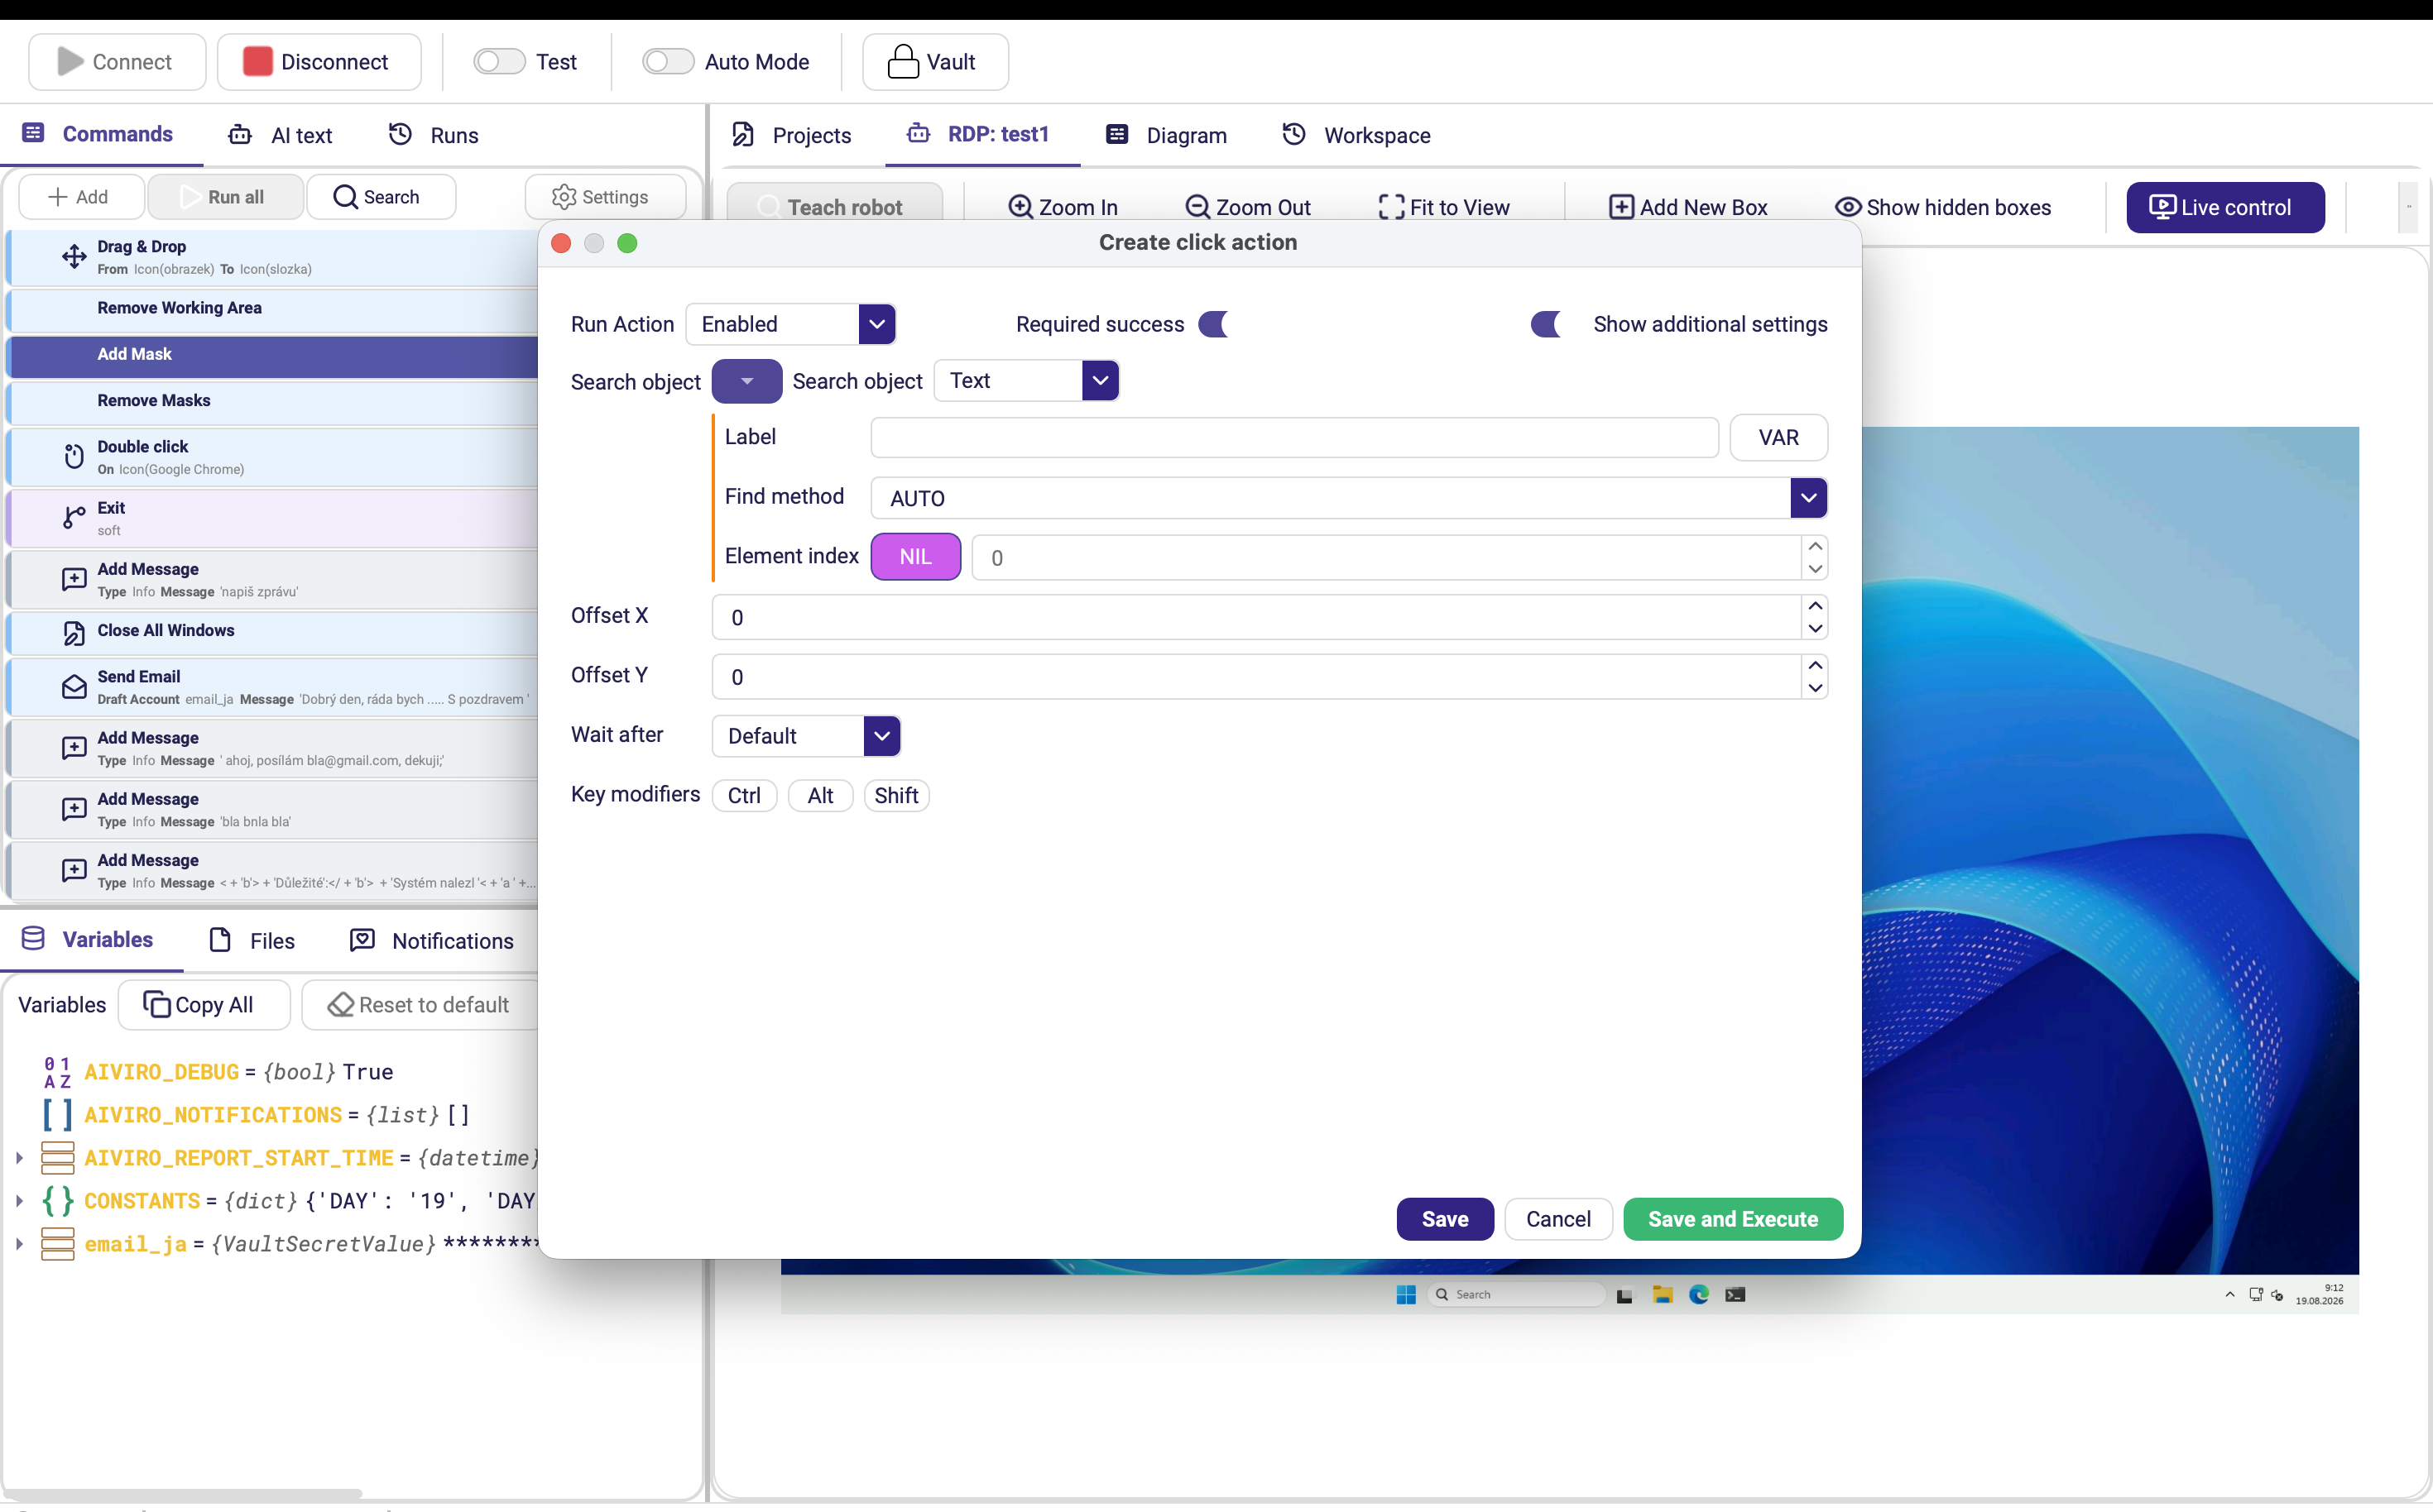
Task: Click the red Disconnect stop icon
Action: (x=258, y=62)
